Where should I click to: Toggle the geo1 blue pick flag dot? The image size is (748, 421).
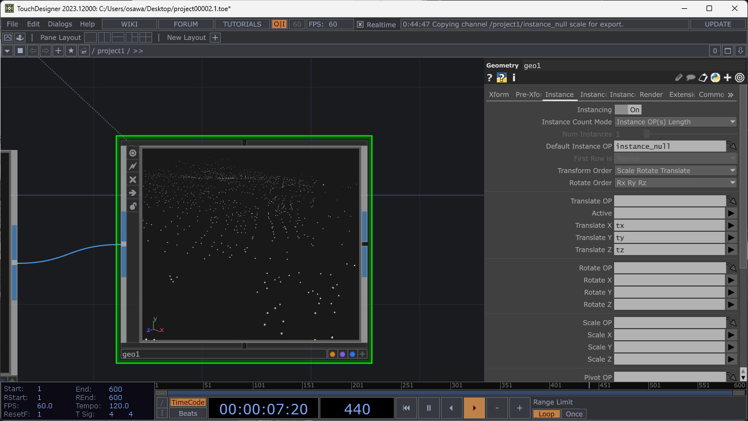pos(352,354)
